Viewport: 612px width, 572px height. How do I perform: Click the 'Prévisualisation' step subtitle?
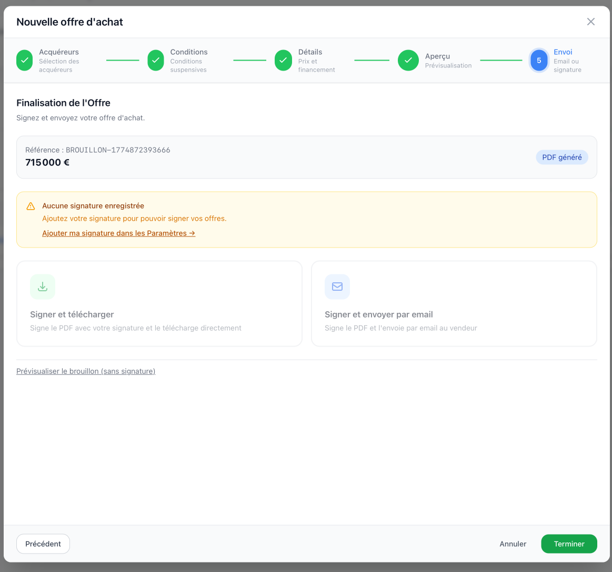coord(448,66)
